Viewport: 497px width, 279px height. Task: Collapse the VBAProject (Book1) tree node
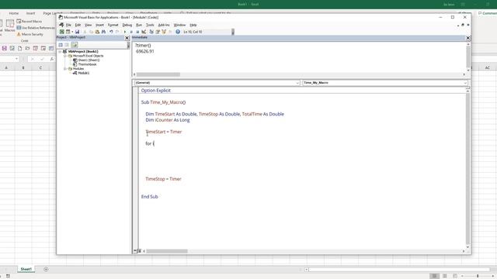coord(60,51)
